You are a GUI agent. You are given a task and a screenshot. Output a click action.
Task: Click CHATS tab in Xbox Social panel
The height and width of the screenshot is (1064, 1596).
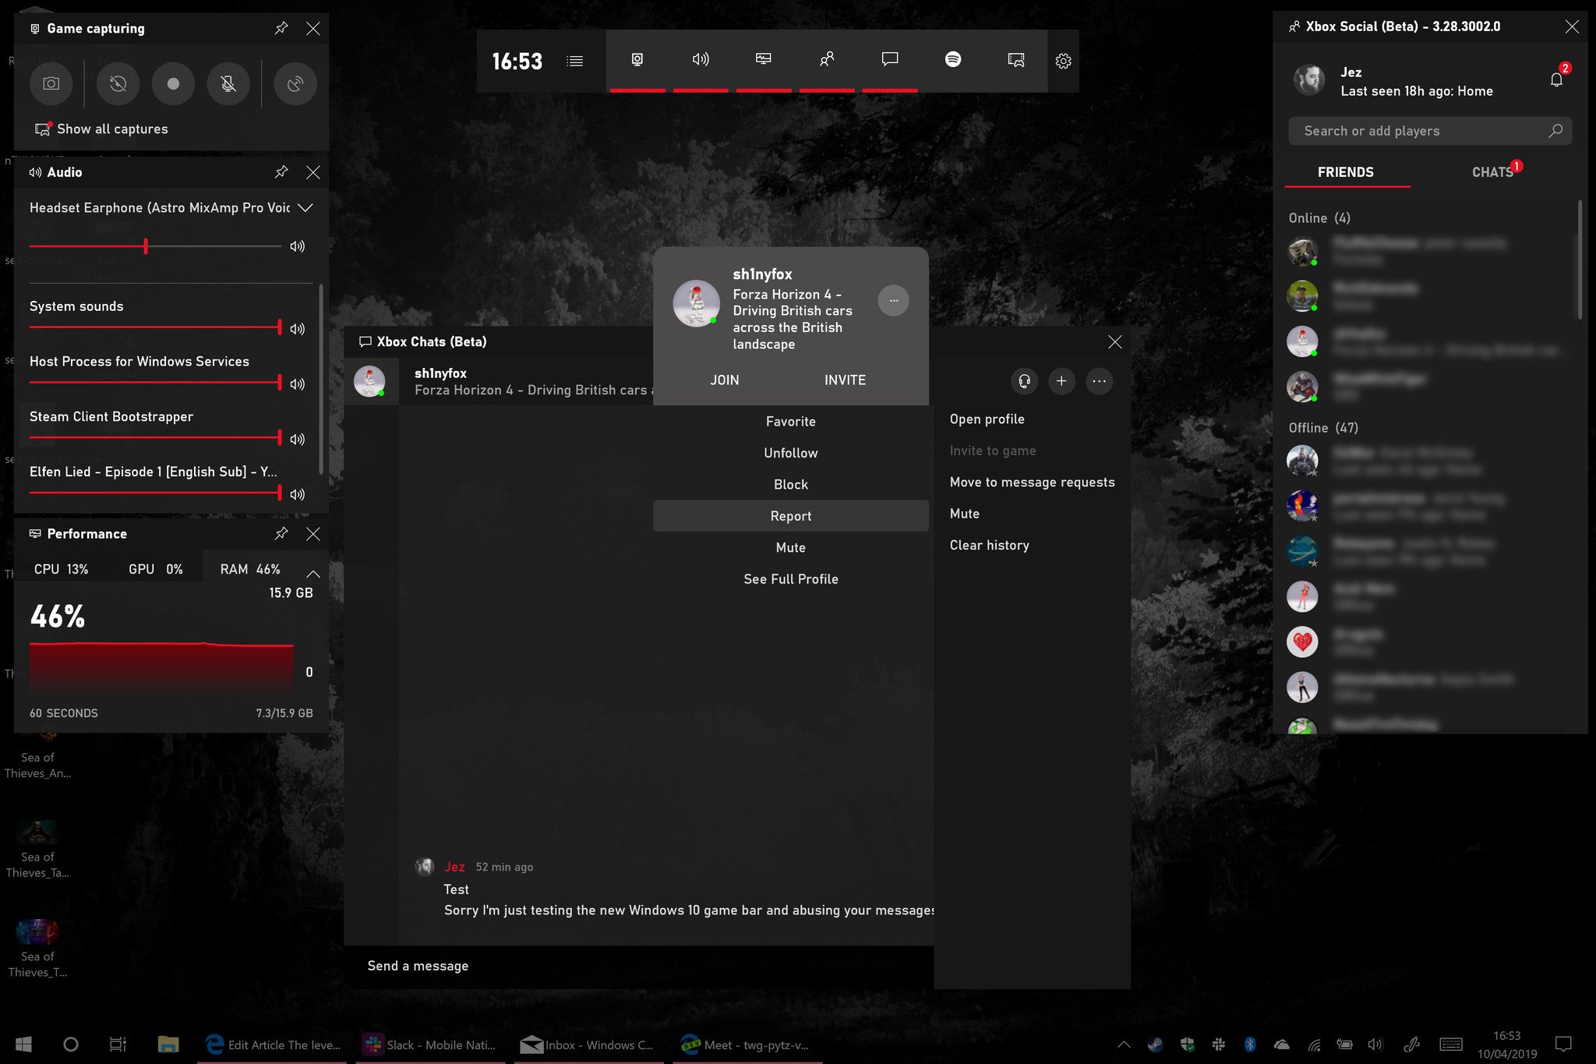tap(1493, 172)
